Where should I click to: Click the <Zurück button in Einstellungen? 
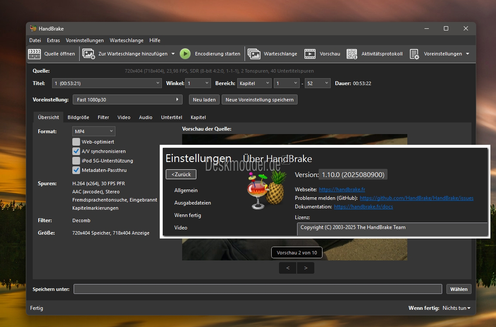pyautogui.click(x=181, y=174)
